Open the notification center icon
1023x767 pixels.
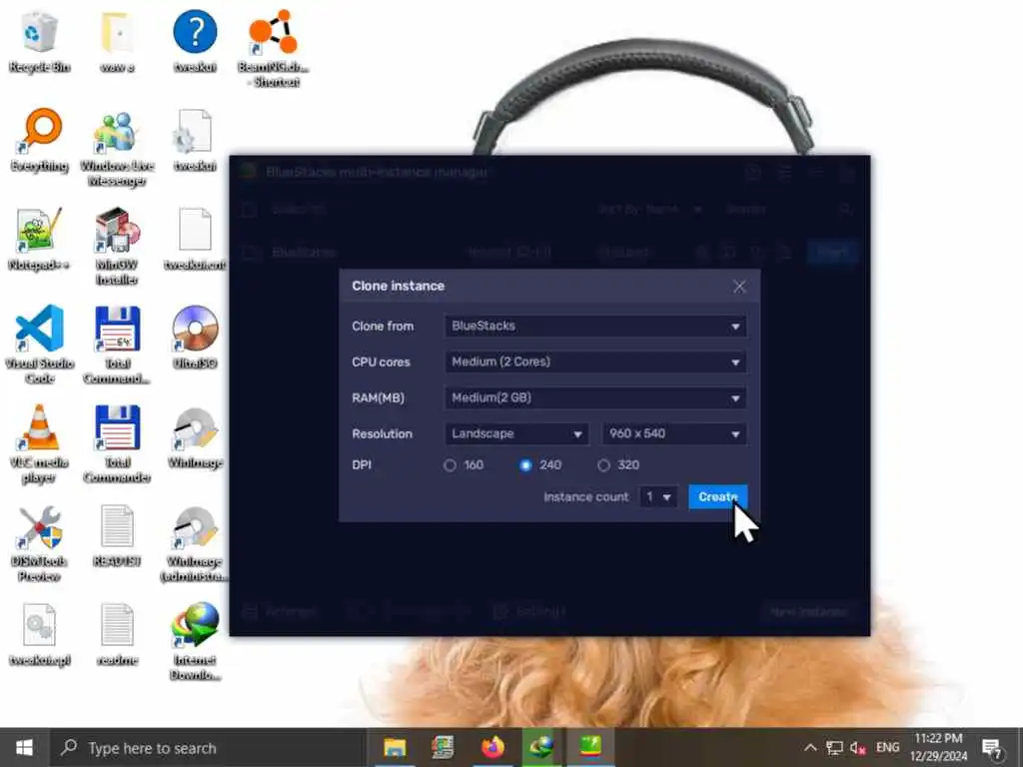(x=992, y=748)
